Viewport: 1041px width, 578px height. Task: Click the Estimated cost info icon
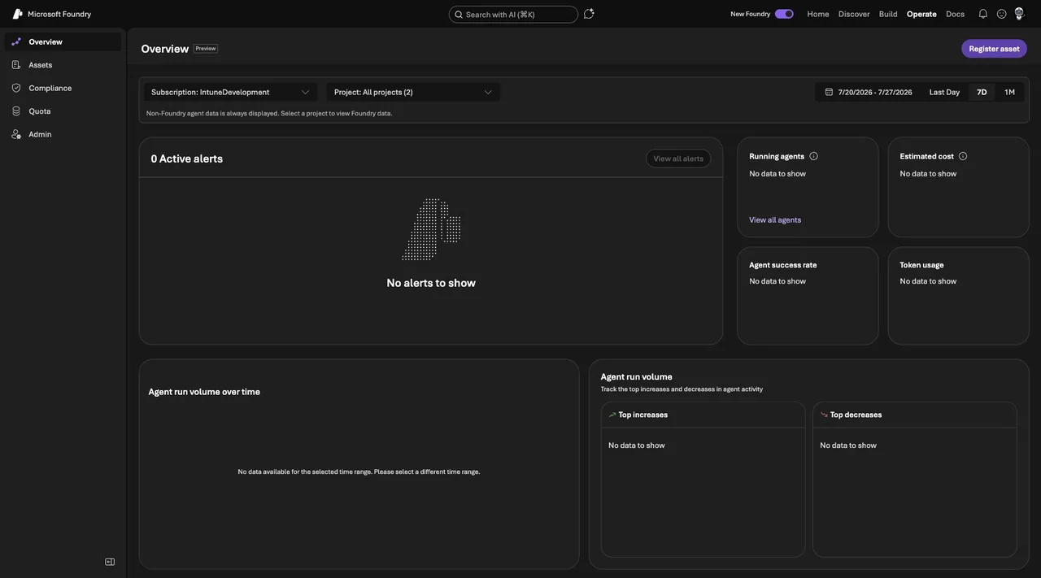[963, 156]
